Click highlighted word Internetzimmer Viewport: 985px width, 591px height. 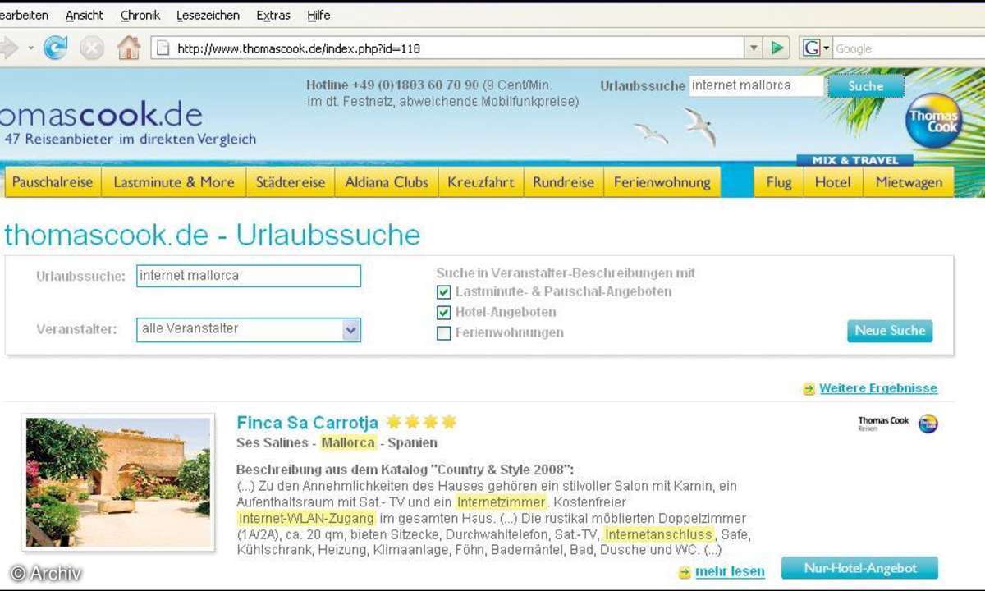pyautogui.click(x=502, y=502)
